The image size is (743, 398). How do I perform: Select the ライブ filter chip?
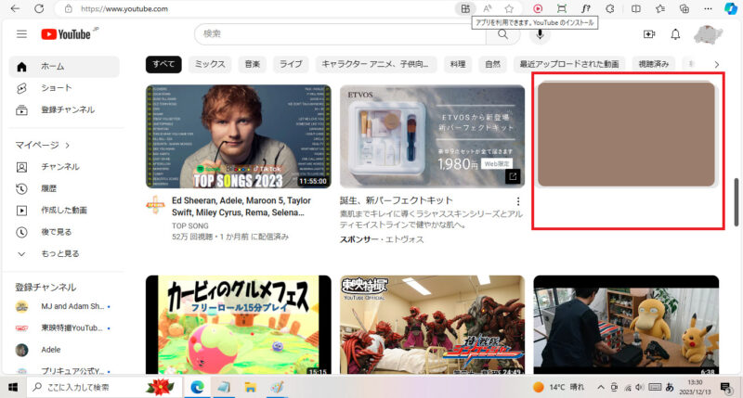(291, 64)
